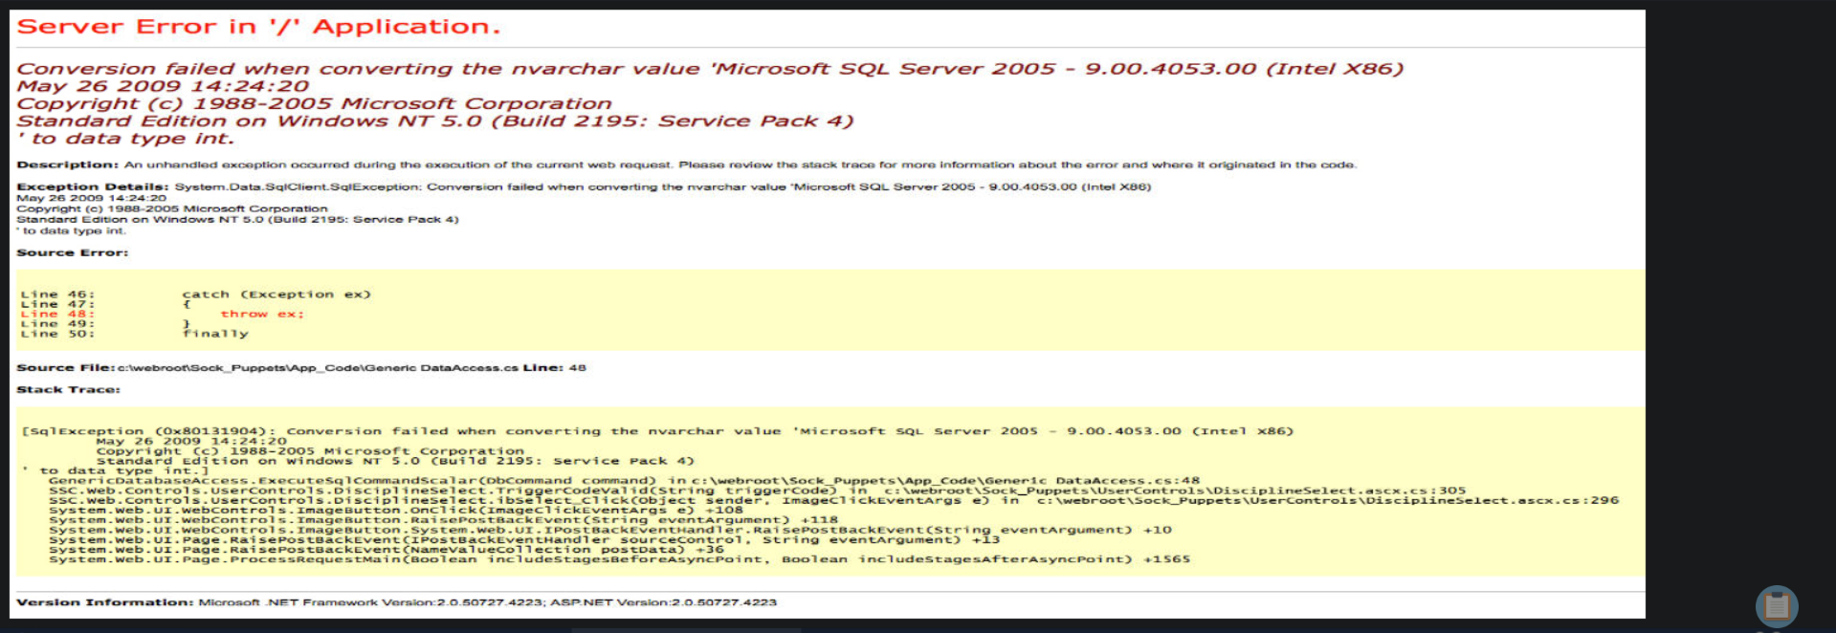Click the red 'Line 48:' entry
Image resolution: width=1836 pixels, height=633 pixels.
(57, 314)
